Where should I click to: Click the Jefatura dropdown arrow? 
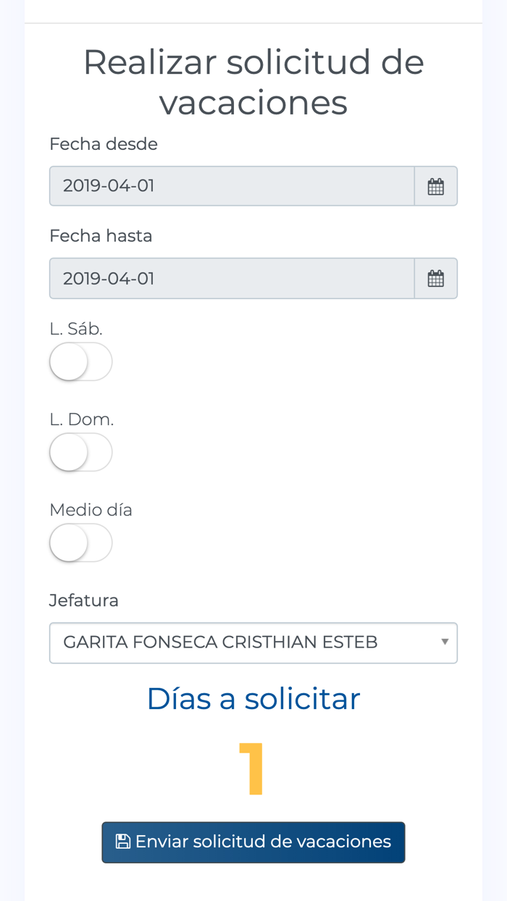[445, 642]
